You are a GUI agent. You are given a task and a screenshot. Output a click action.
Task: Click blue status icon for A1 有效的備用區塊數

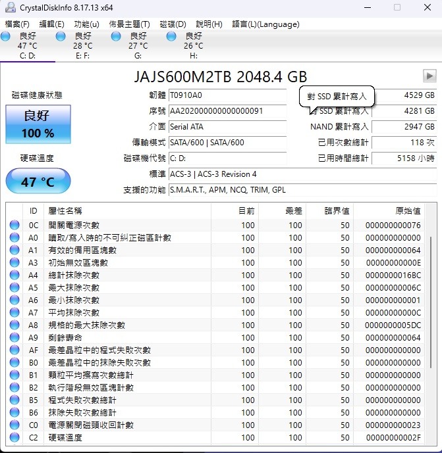coord(14,250)
